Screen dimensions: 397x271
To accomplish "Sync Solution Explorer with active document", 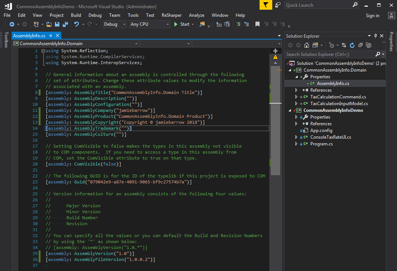I will [x=344, y=45].
